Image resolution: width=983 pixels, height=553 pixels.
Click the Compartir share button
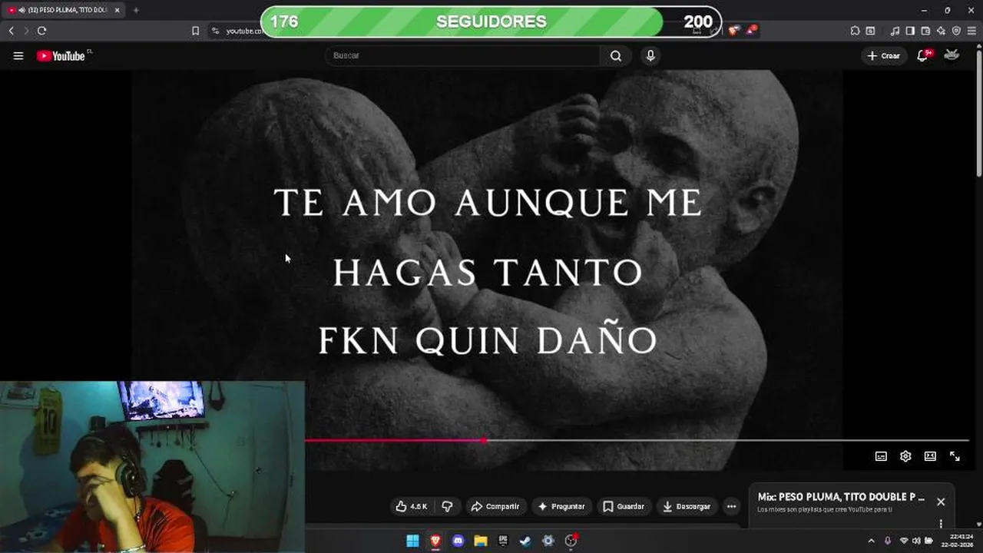[x=495, y=506]
